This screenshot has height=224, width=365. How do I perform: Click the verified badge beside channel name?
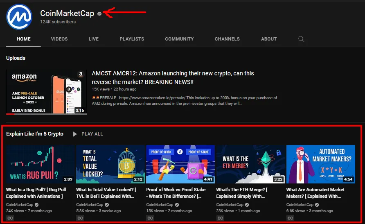coord(99,14)
